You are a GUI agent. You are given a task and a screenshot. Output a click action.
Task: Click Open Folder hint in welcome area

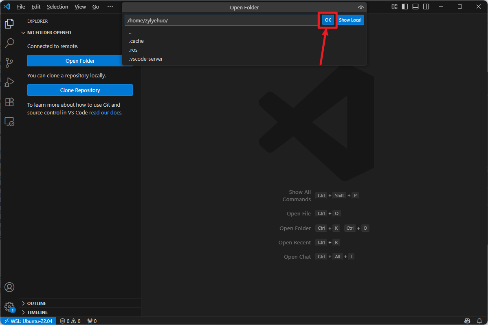click(x=295, y=228)
